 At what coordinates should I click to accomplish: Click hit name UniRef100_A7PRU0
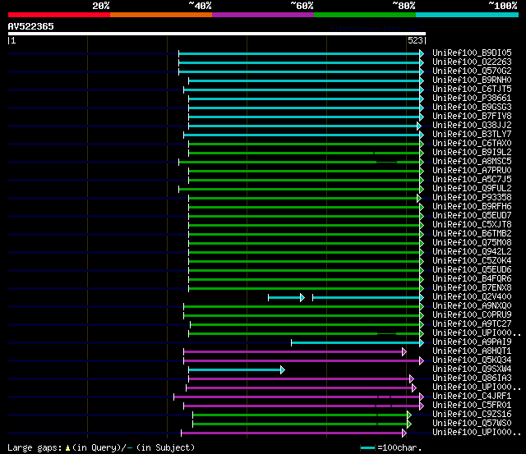472,171
